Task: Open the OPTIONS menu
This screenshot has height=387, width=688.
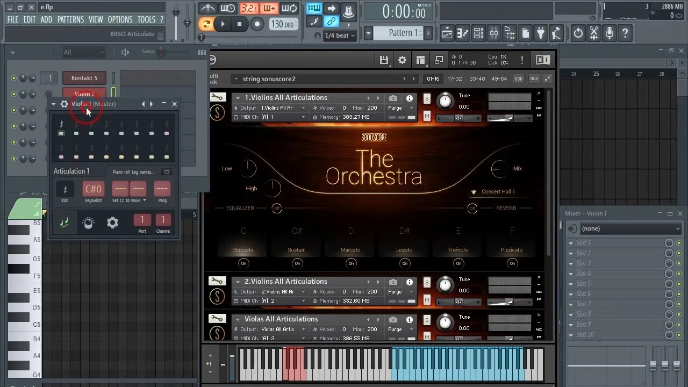Action: pyautogui.click(x=120, y=19)
